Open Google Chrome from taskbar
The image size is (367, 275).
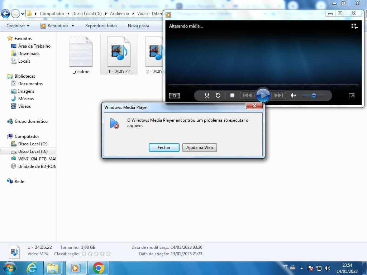[x=98, y=268]
